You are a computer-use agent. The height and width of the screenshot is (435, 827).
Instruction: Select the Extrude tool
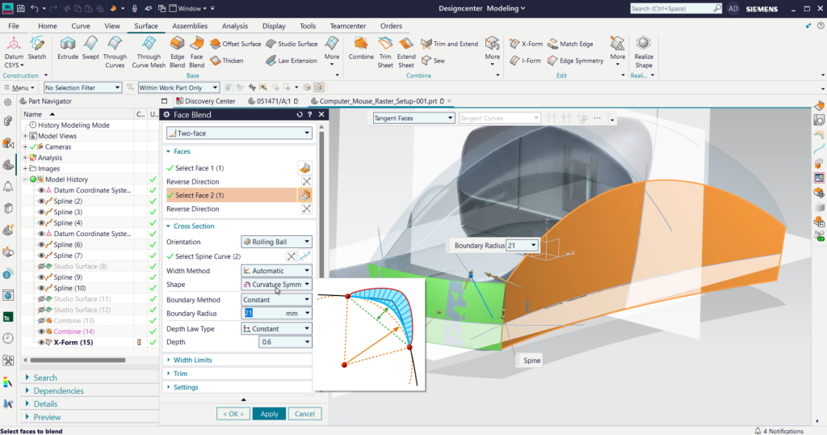[68, 48]
